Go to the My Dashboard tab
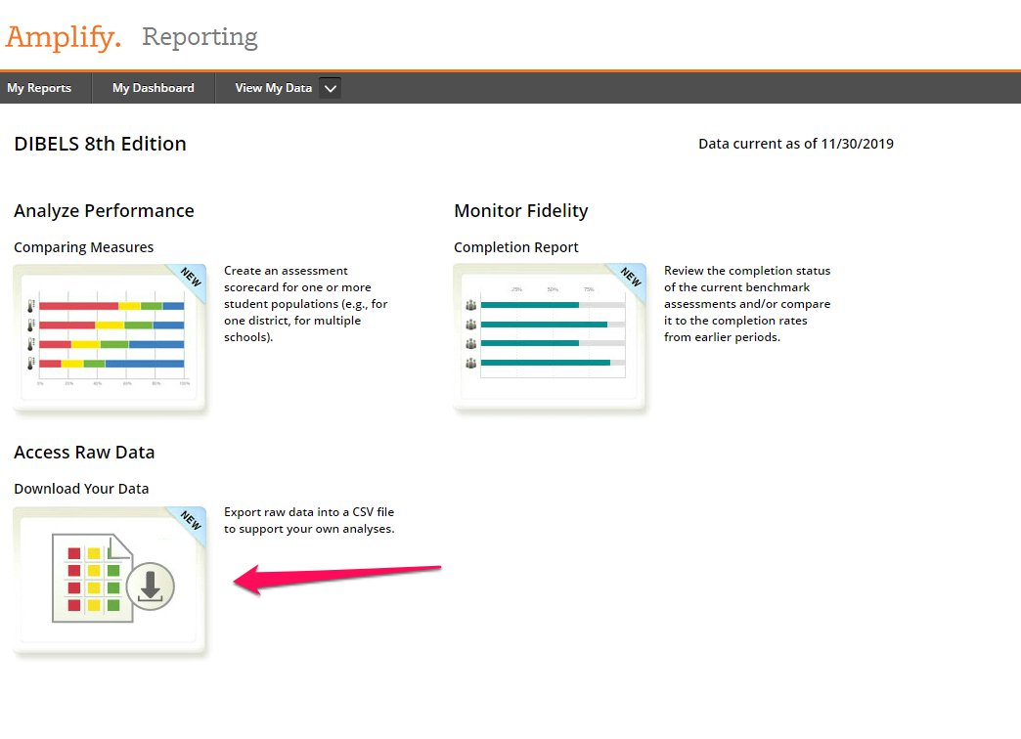The image size is (1021, 739). (x=153, y=88)
